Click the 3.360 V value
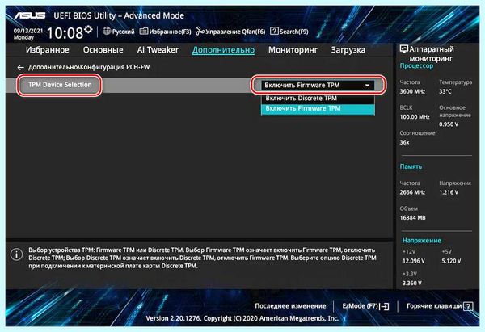The image size is (485, 332). [411, 284]
